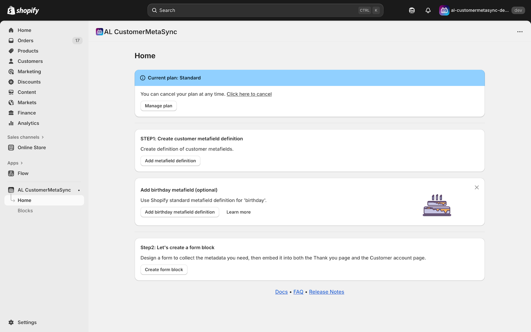Expand the Apps section chevron

tap(22, 163)
